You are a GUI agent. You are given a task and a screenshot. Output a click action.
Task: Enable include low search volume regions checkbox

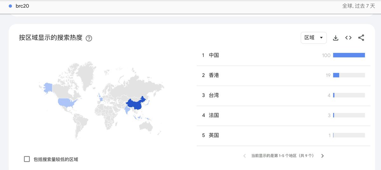(x=27, y=159)
